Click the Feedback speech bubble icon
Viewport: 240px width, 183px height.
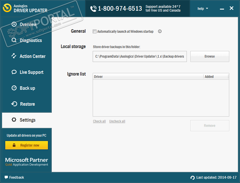pos(6,177)
